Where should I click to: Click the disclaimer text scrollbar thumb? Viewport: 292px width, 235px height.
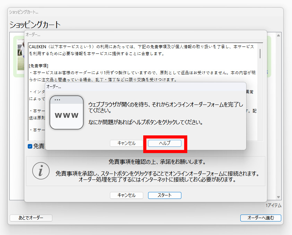(x=260, y=53)
